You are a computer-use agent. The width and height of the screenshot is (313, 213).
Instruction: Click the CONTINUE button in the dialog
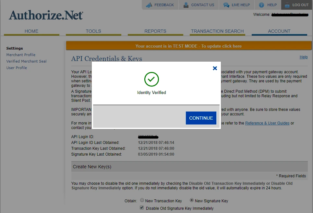[201, 118]
